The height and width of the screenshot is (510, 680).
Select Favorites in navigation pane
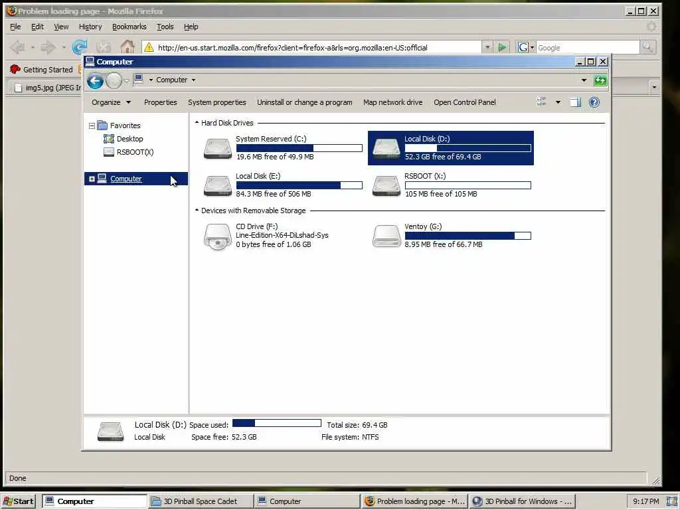click(x=125, y=126)
